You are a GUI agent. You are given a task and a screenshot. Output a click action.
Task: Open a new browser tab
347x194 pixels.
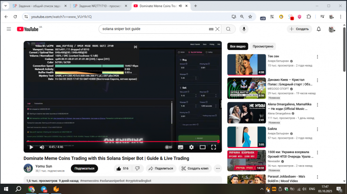(x=195, y=6)
